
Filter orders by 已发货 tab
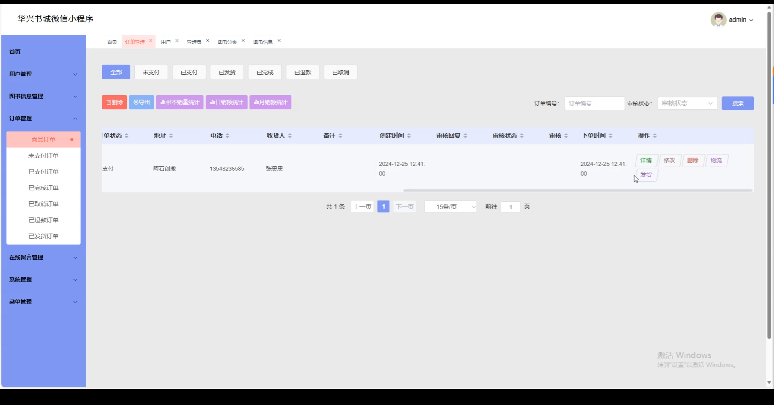227,72
